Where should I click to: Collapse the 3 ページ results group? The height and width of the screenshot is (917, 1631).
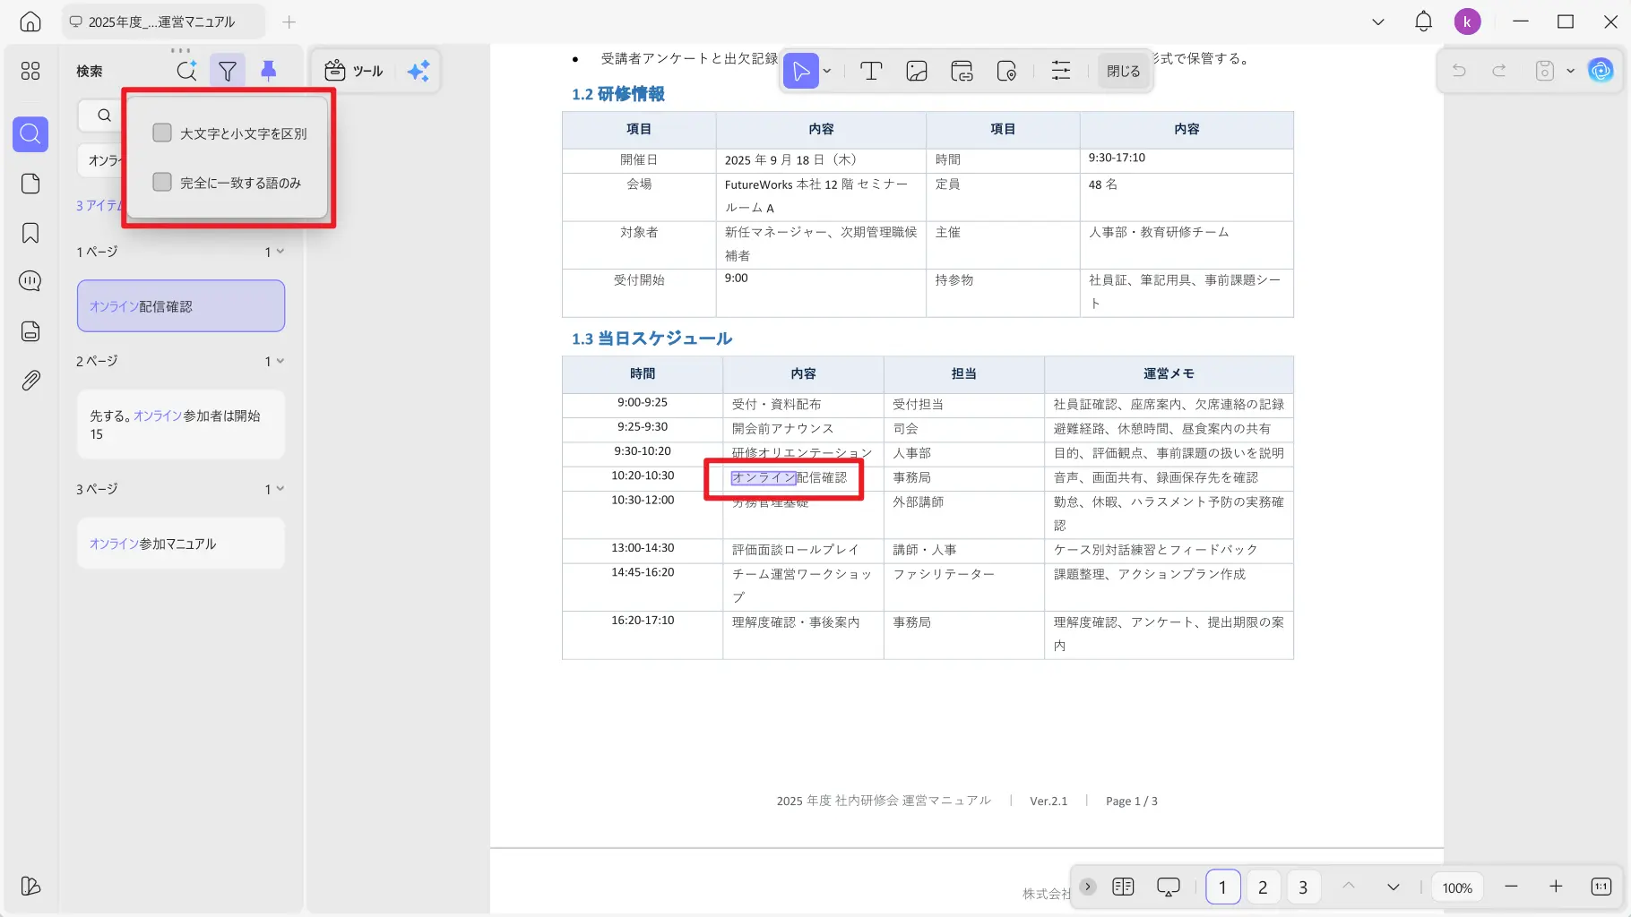(280, 489)
